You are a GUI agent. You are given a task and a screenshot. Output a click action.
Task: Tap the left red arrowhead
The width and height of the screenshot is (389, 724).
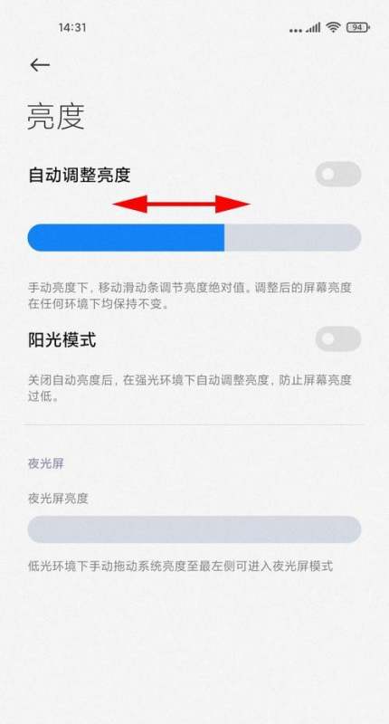click(130, 204)
